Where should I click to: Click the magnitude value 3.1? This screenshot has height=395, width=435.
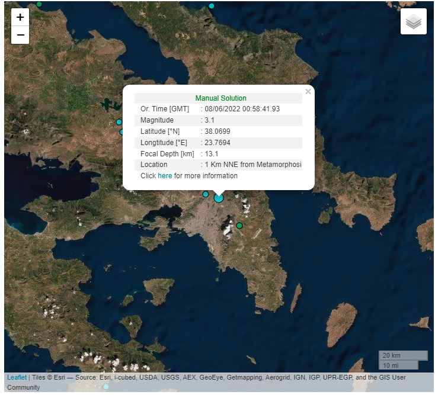[209, 120]
